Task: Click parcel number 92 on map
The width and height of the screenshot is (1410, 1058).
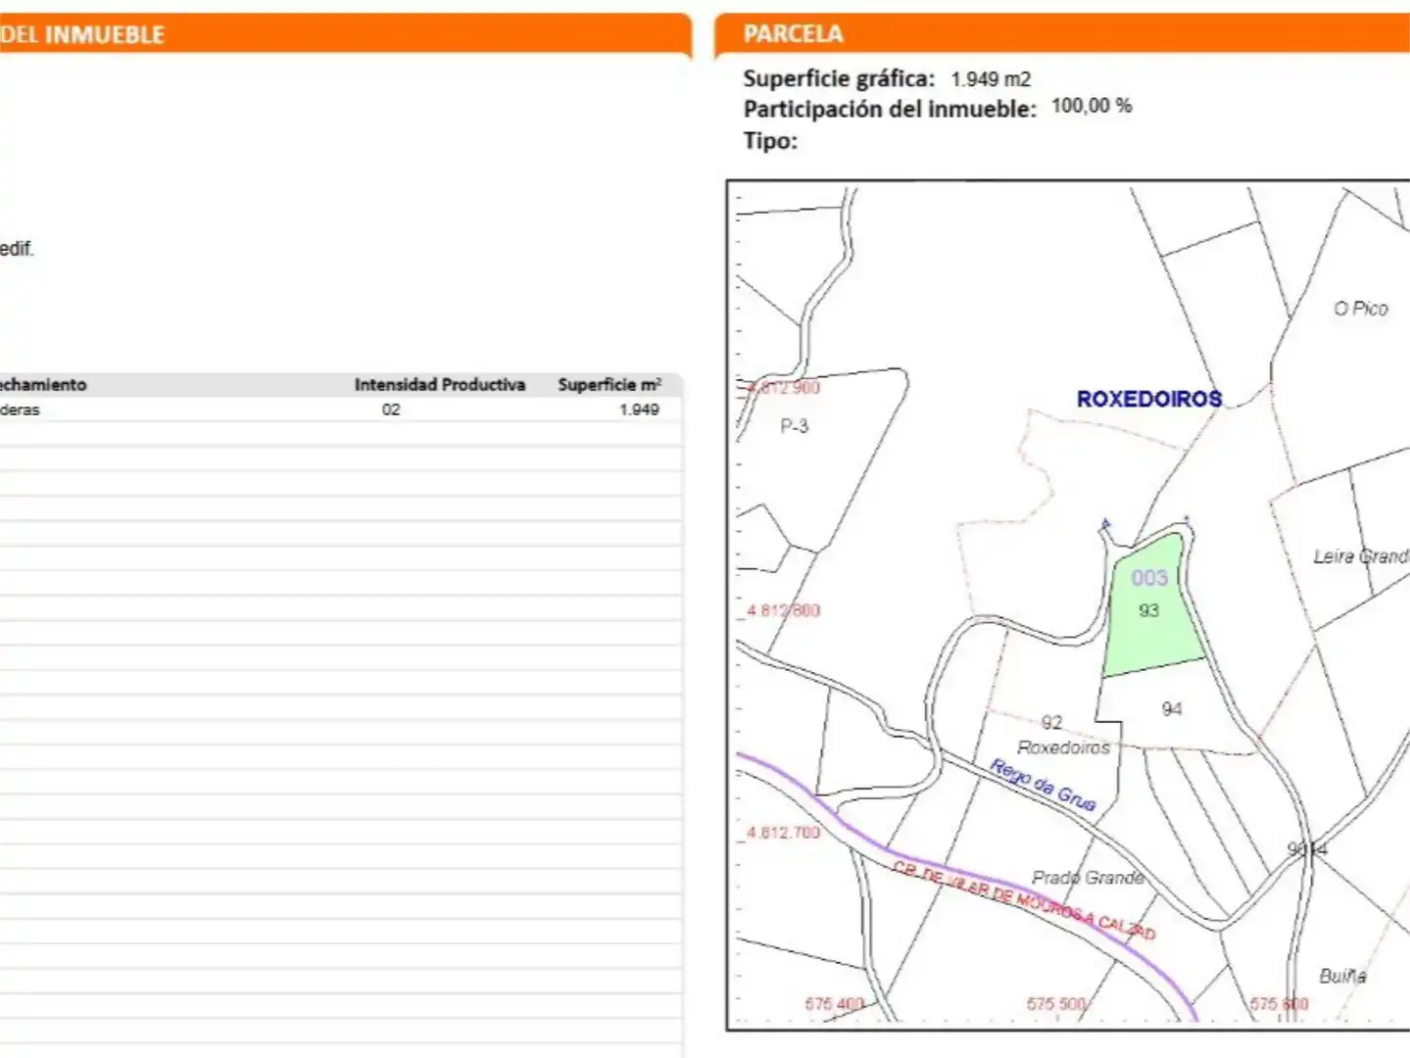Action: point(1051,722)
